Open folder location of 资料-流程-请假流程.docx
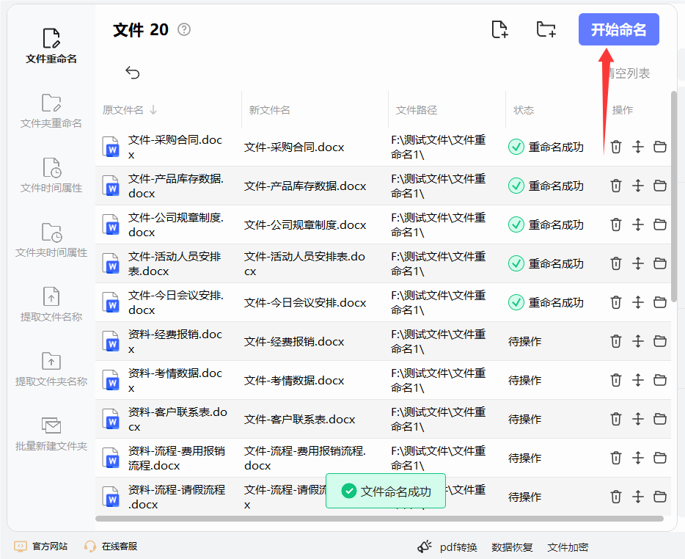The image size is (685, 559). (659, 497)
